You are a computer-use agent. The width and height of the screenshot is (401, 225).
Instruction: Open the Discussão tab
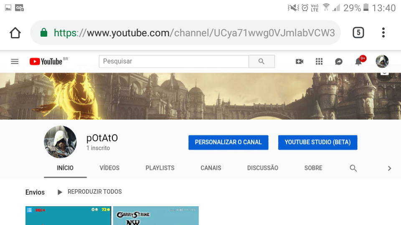pyautogui.click(x=263, y=168)
